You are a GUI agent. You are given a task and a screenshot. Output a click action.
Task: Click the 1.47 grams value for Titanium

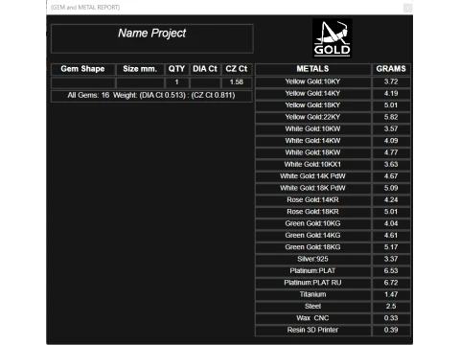coord(391,294)
